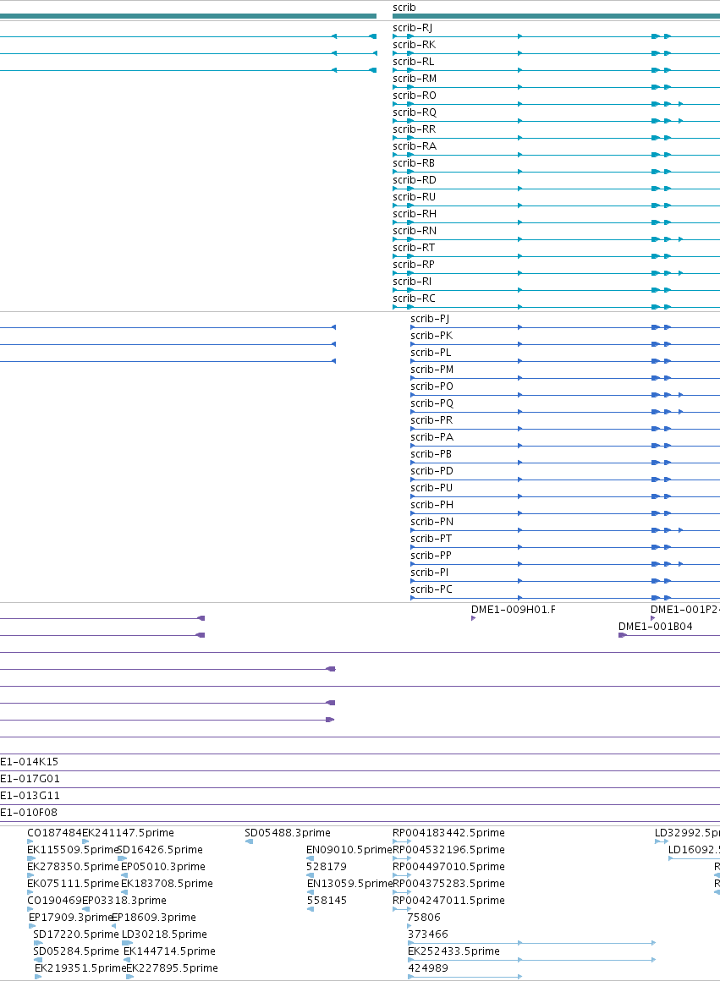The width and height of the screenshot is (720, 981).
Task: Select transcript scrib-RR
Action: click(414, 129)
